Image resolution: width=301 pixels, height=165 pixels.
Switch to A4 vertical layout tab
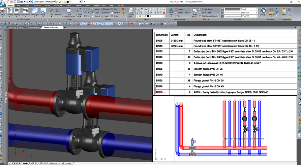point(54,163)
